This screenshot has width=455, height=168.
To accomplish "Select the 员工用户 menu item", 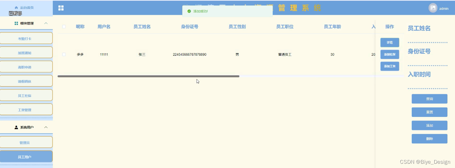I will click(26, 157).
